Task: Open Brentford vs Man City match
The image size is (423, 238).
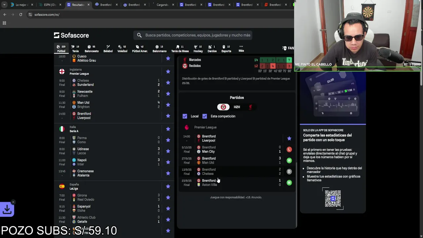Action: tap(237, 149)
